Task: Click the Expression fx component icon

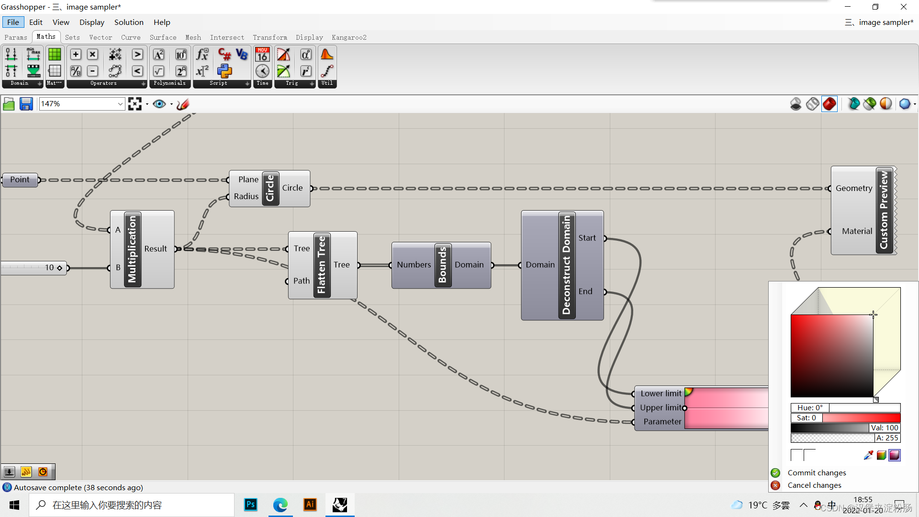Action: coord(202,54)
